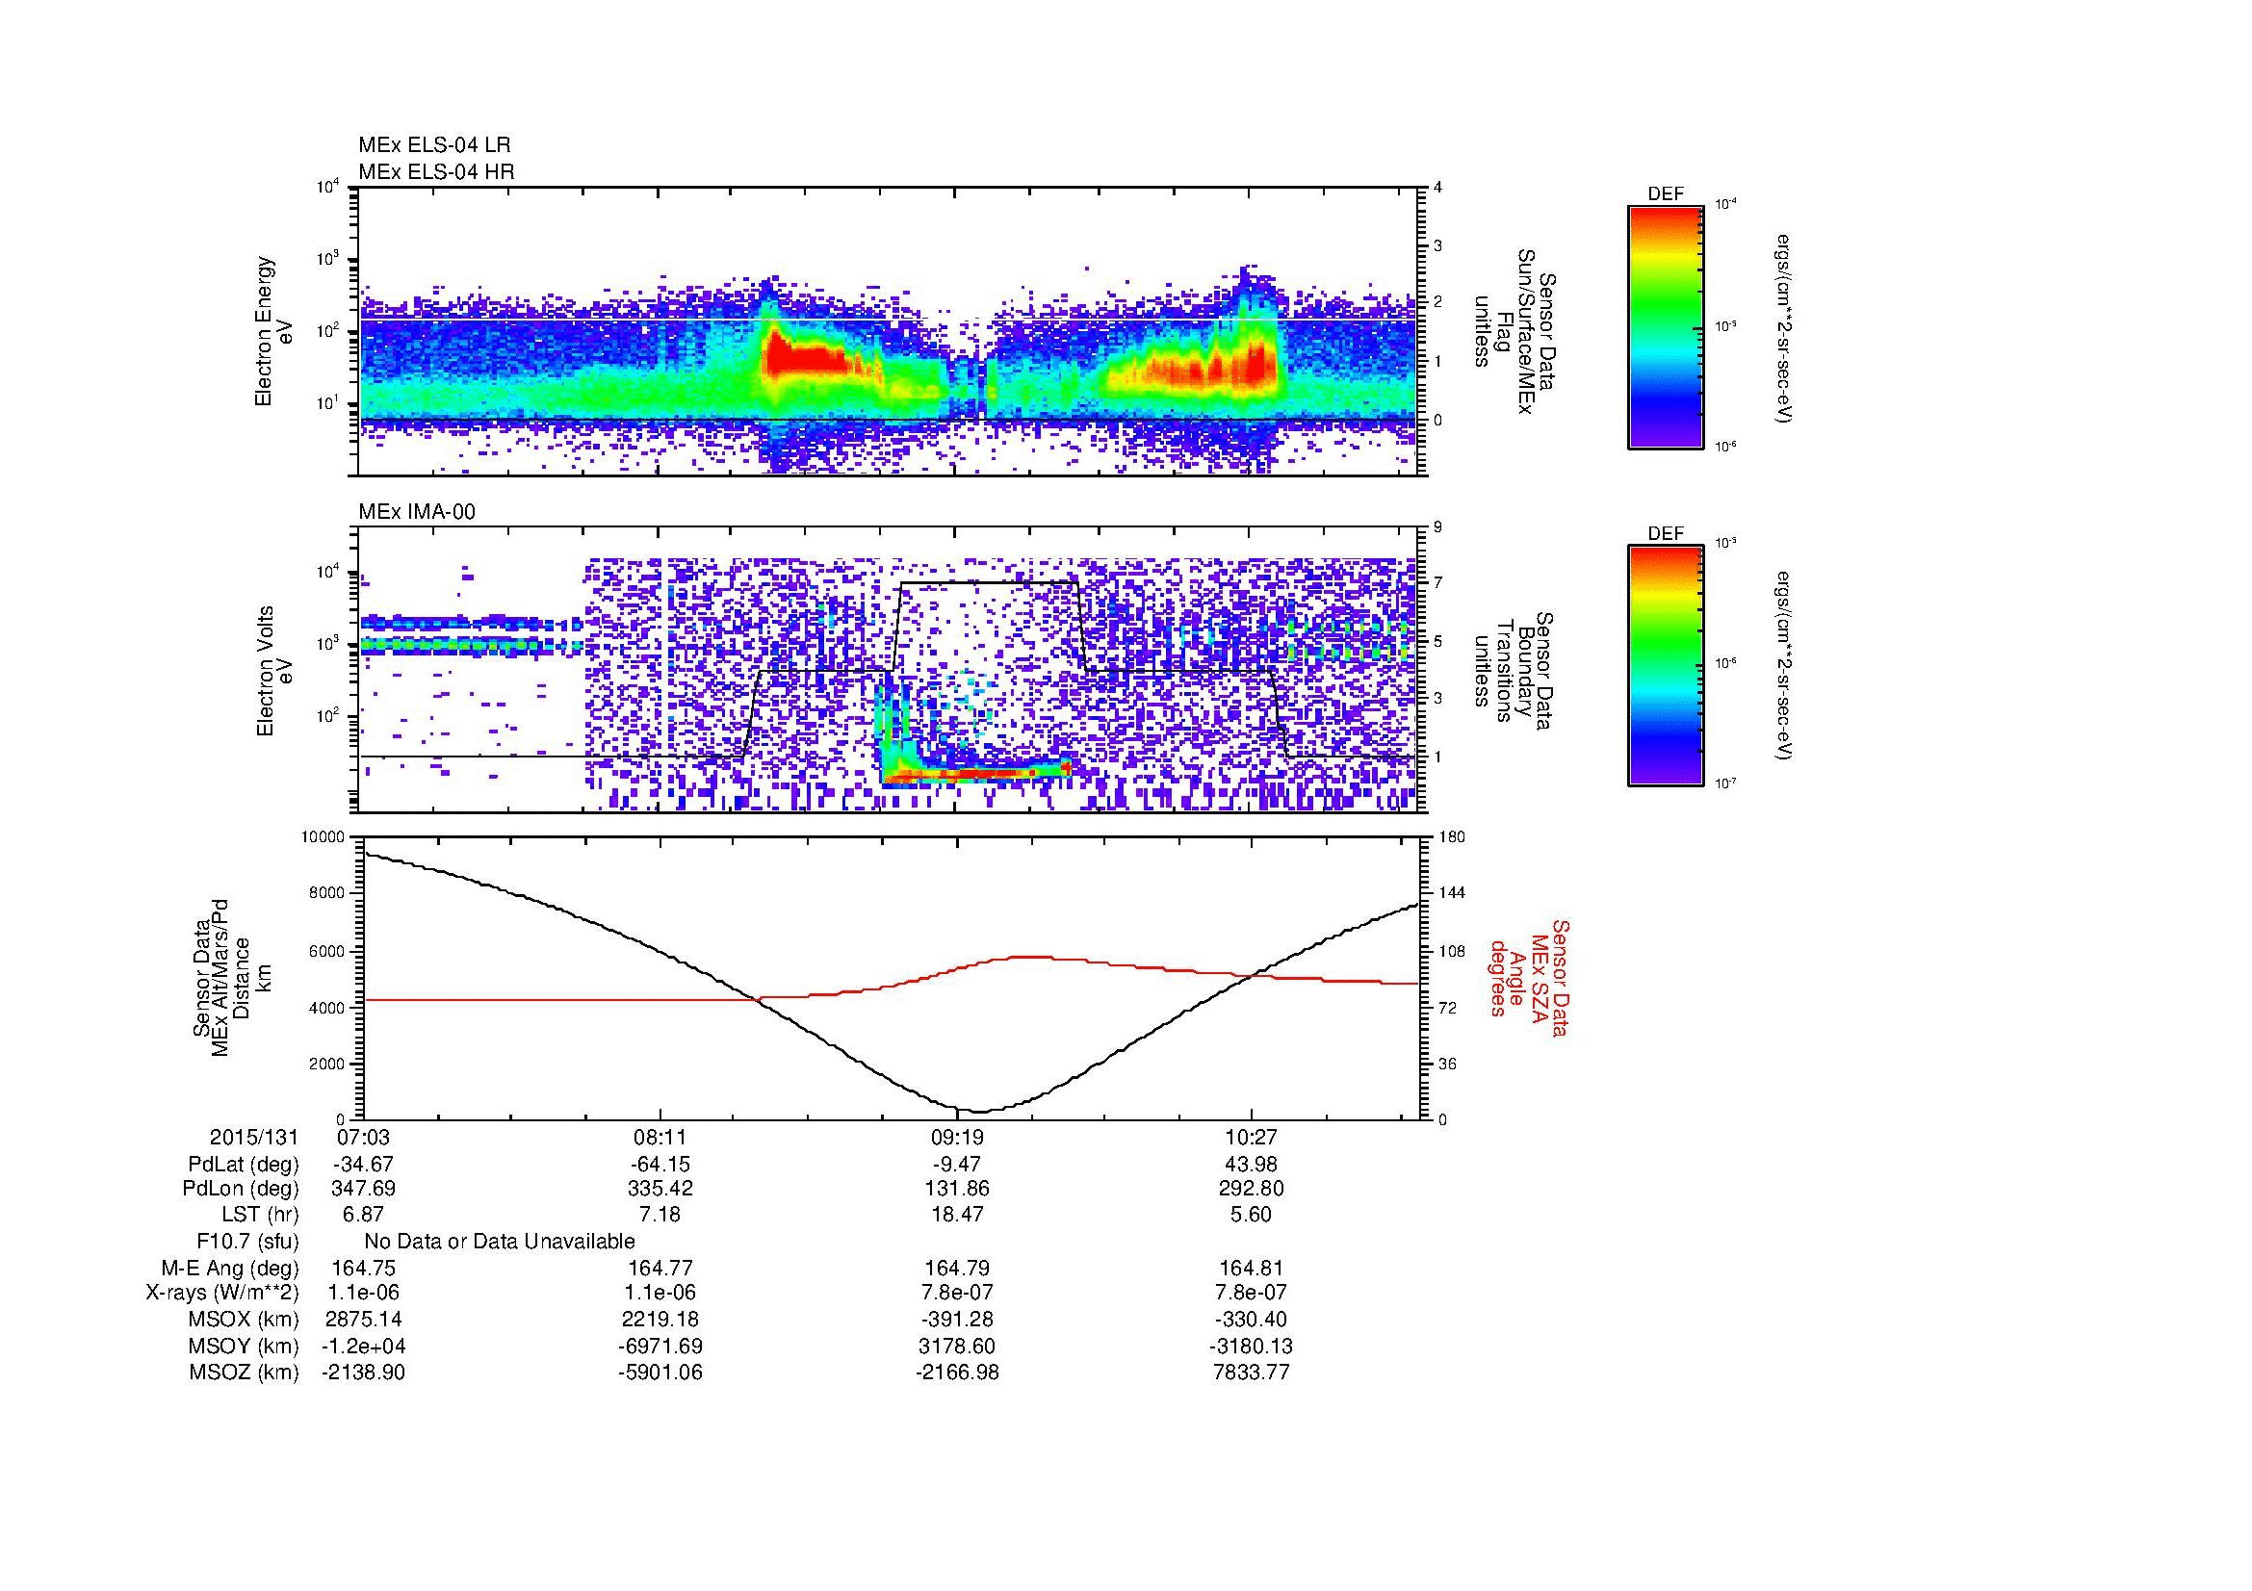Viewport: 2252px width, 1591px height.
Task: Click the SZA axis '108' tick label
Action: point(1451,950)
